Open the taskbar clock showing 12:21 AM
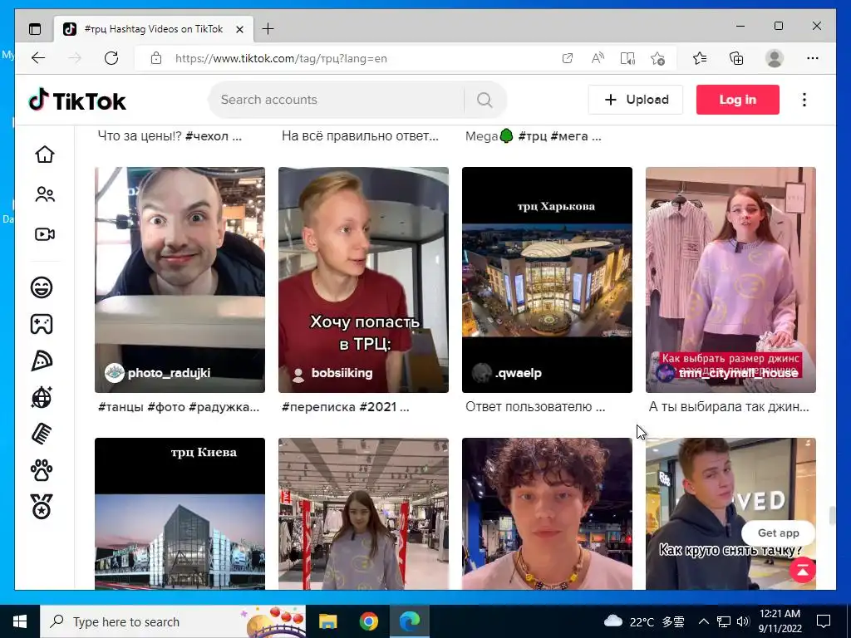The height and width of the screenshot is (638, 851). coord(780,621)
